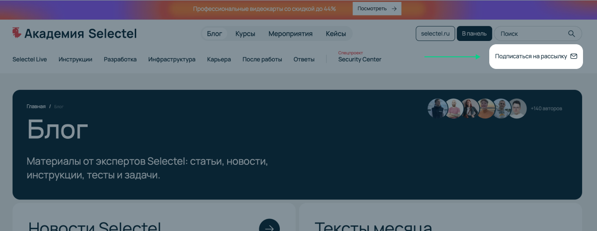Open the Мероприятия tab
The width and height of the screenshot is (597, 231).
291,34
